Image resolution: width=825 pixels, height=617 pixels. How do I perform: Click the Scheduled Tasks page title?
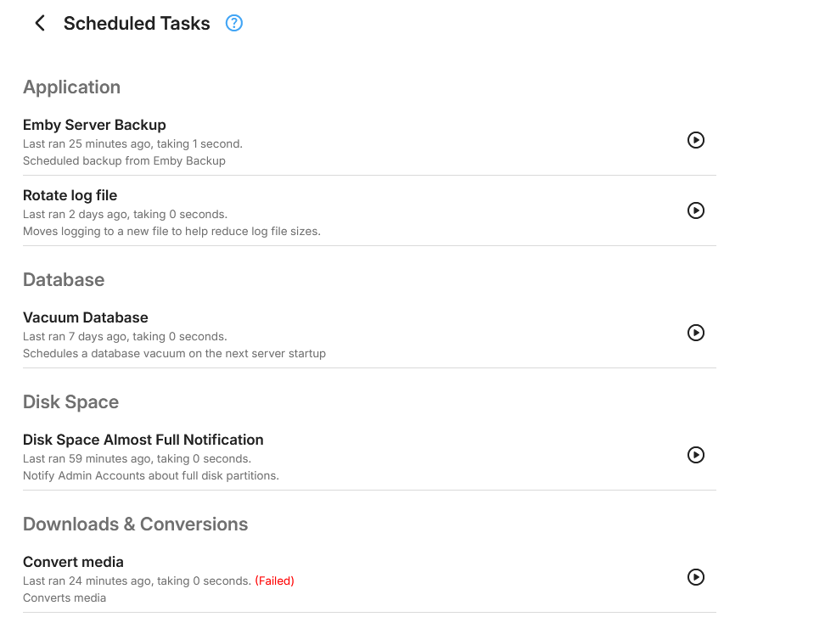(137, 23)
